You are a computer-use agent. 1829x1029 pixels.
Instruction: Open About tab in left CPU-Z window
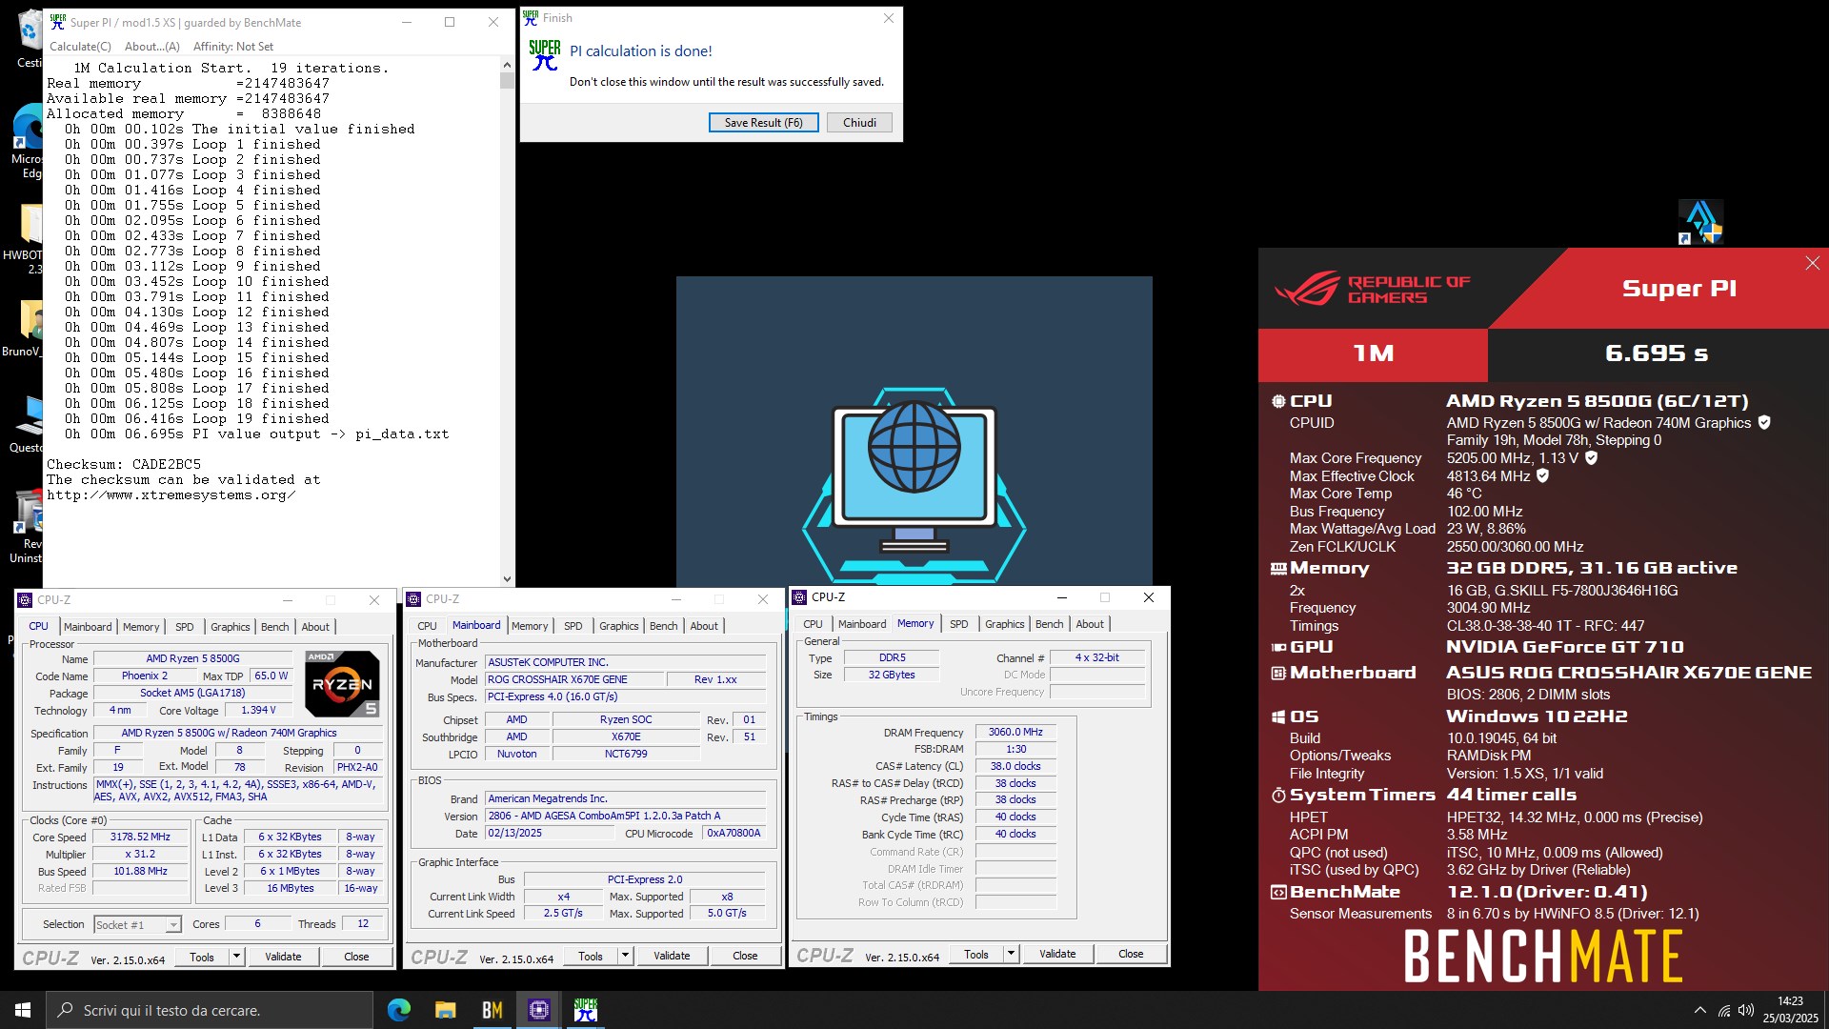pos(315,627)
